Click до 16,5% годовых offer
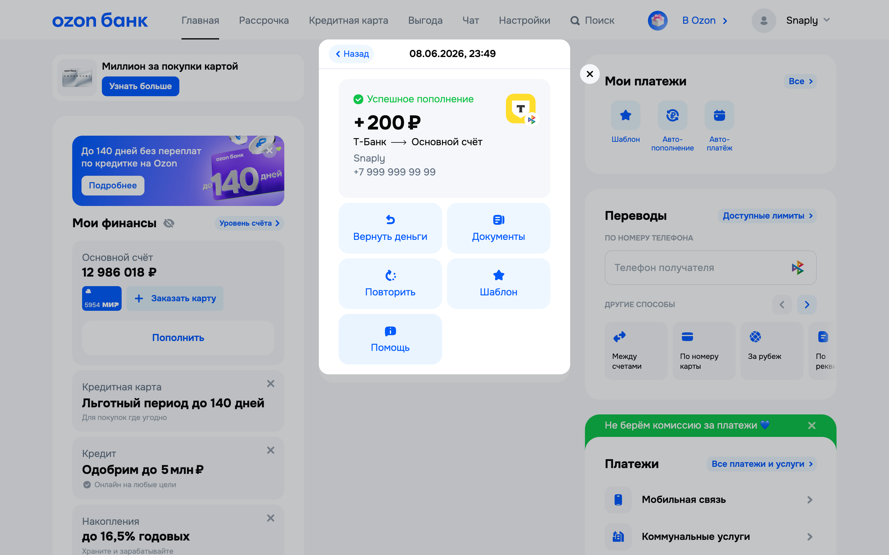 (136, 536)
